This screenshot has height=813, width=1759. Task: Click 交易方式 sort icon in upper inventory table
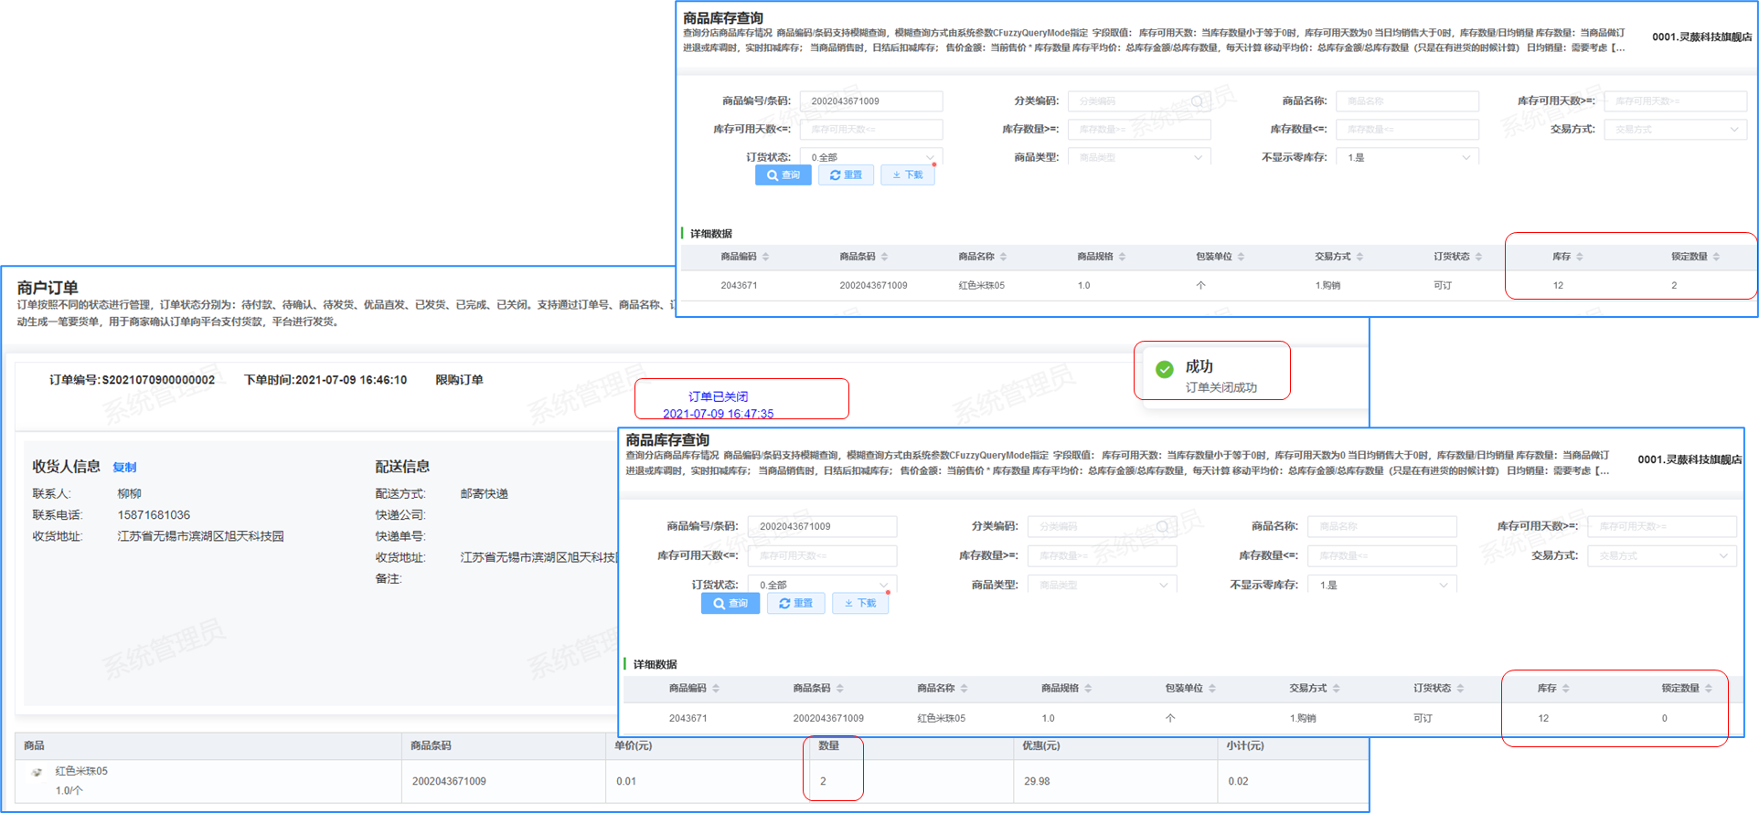click(x=1360, y=257)
